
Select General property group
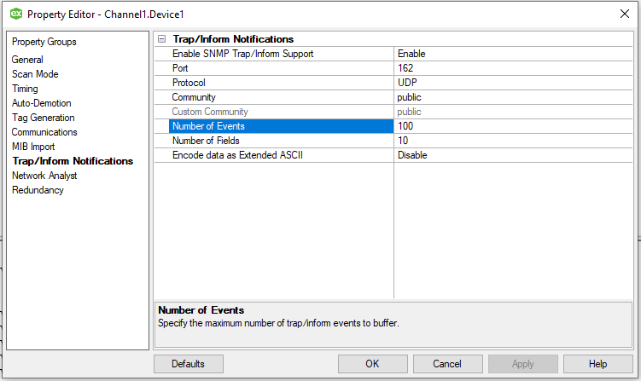point(27,60)
